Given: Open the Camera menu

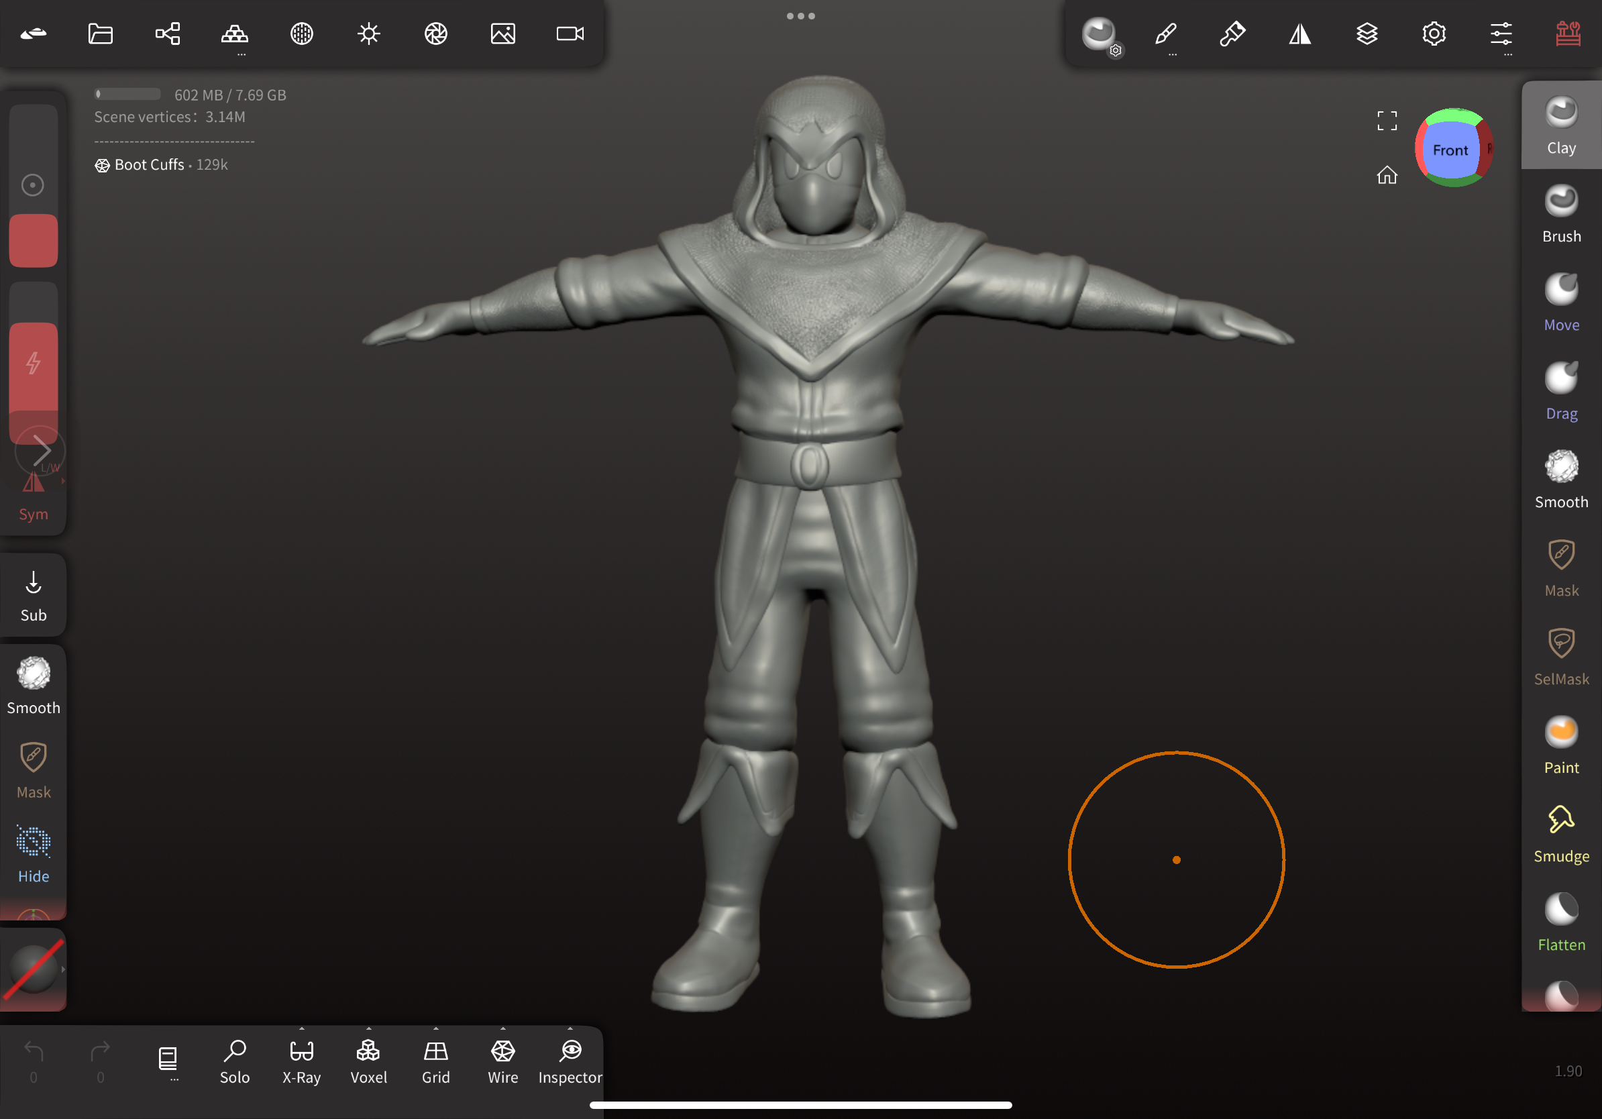Looking at the screenshot, I should pos(570,34).
